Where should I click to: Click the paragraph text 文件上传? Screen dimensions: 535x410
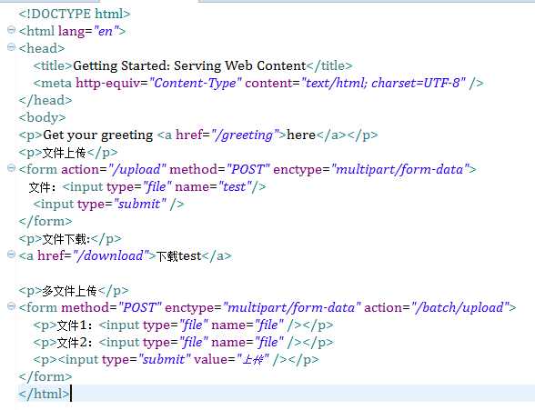coord(64,153)
